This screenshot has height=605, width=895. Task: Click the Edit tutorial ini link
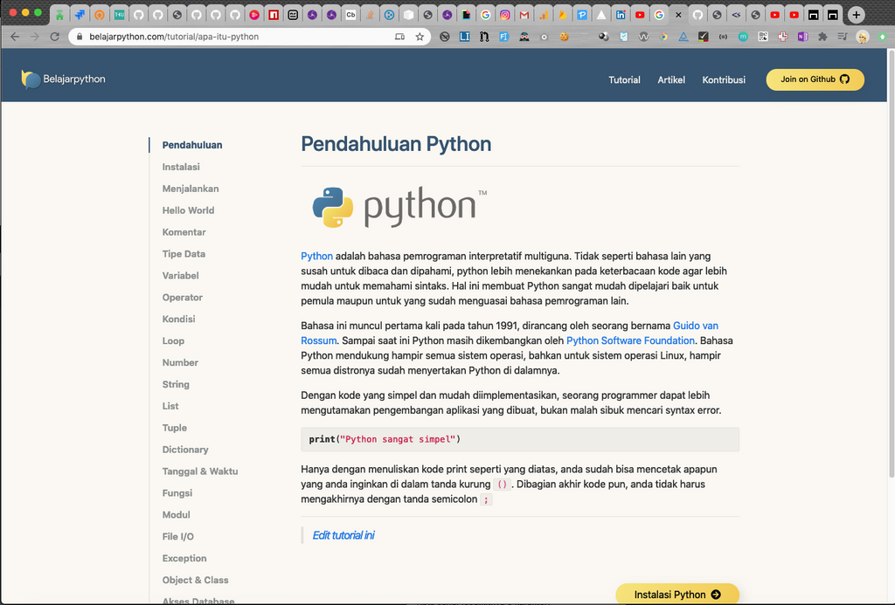(343, 534)
